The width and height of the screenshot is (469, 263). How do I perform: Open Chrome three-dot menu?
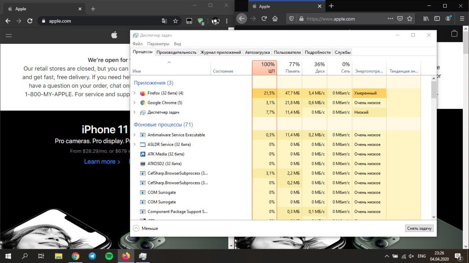coord(227,21)
